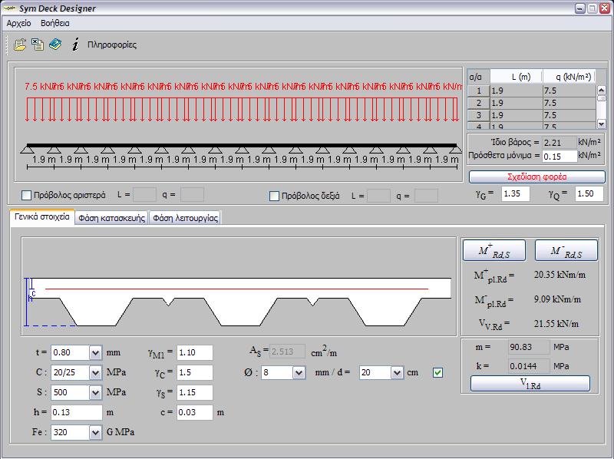
Task: Click the Πρόσθετα μόνιμα input field
Action: coord(560,157)
